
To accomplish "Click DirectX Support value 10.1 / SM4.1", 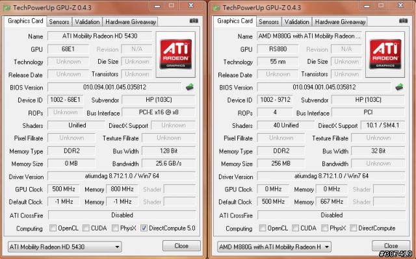I will coord(383,125).
